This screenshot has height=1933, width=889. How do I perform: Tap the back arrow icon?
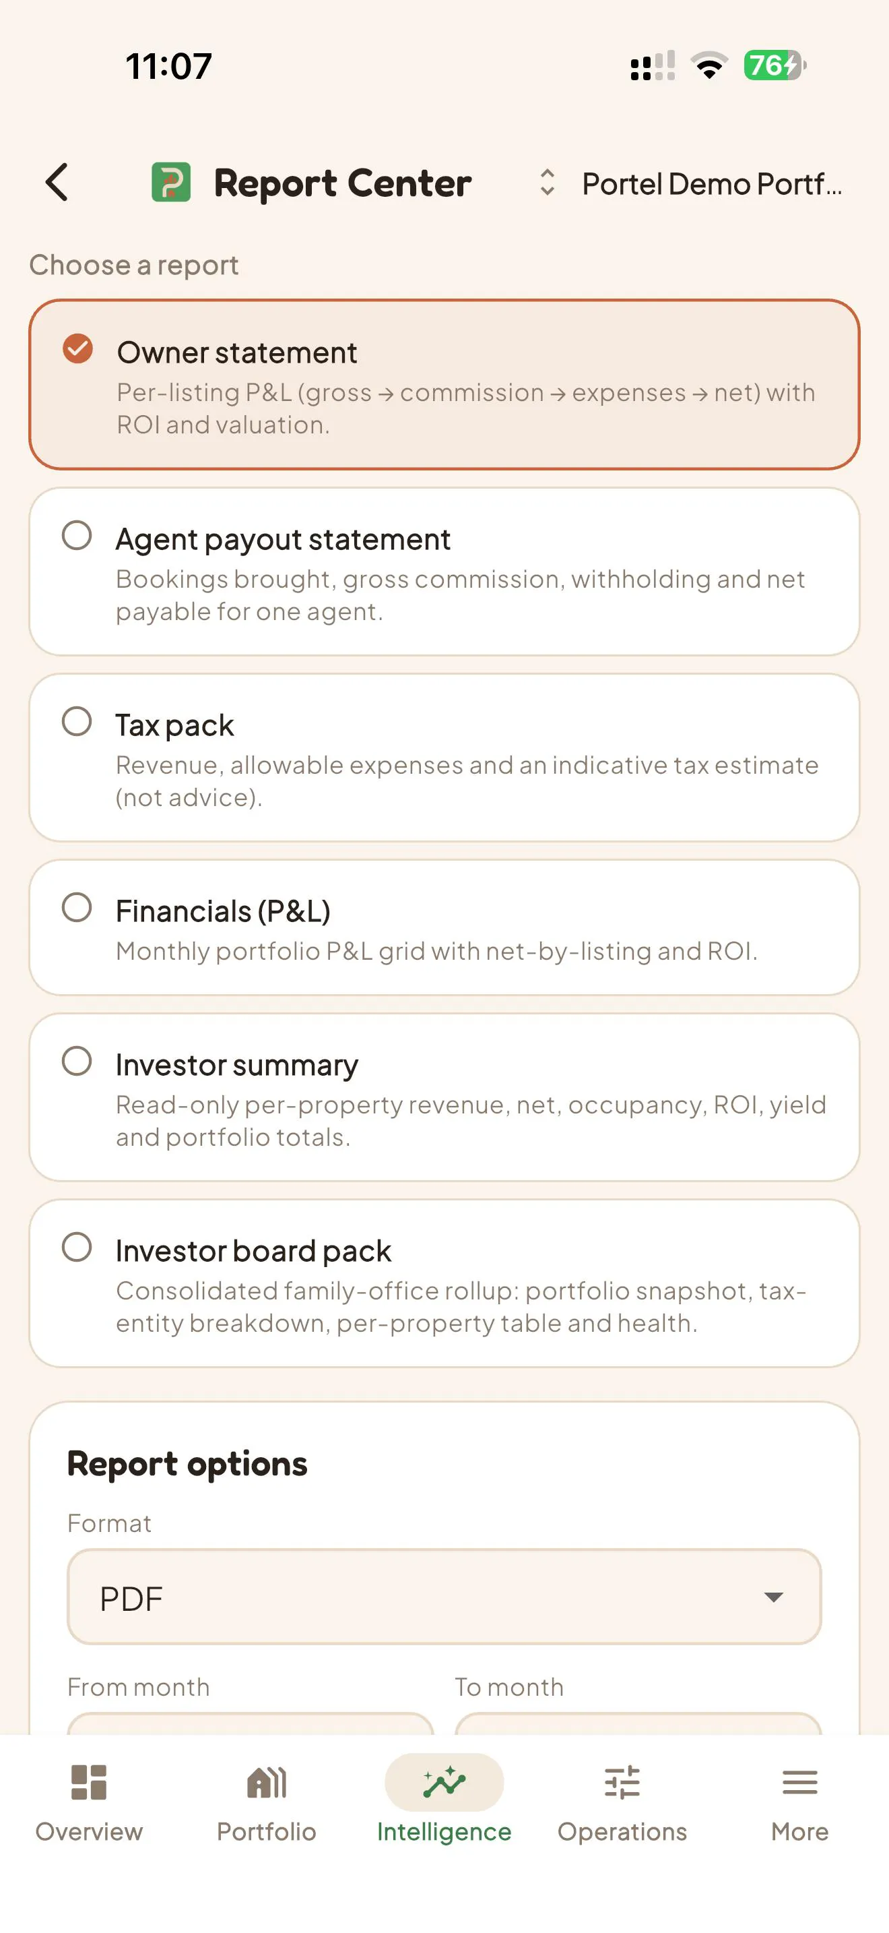click(57, 183)
